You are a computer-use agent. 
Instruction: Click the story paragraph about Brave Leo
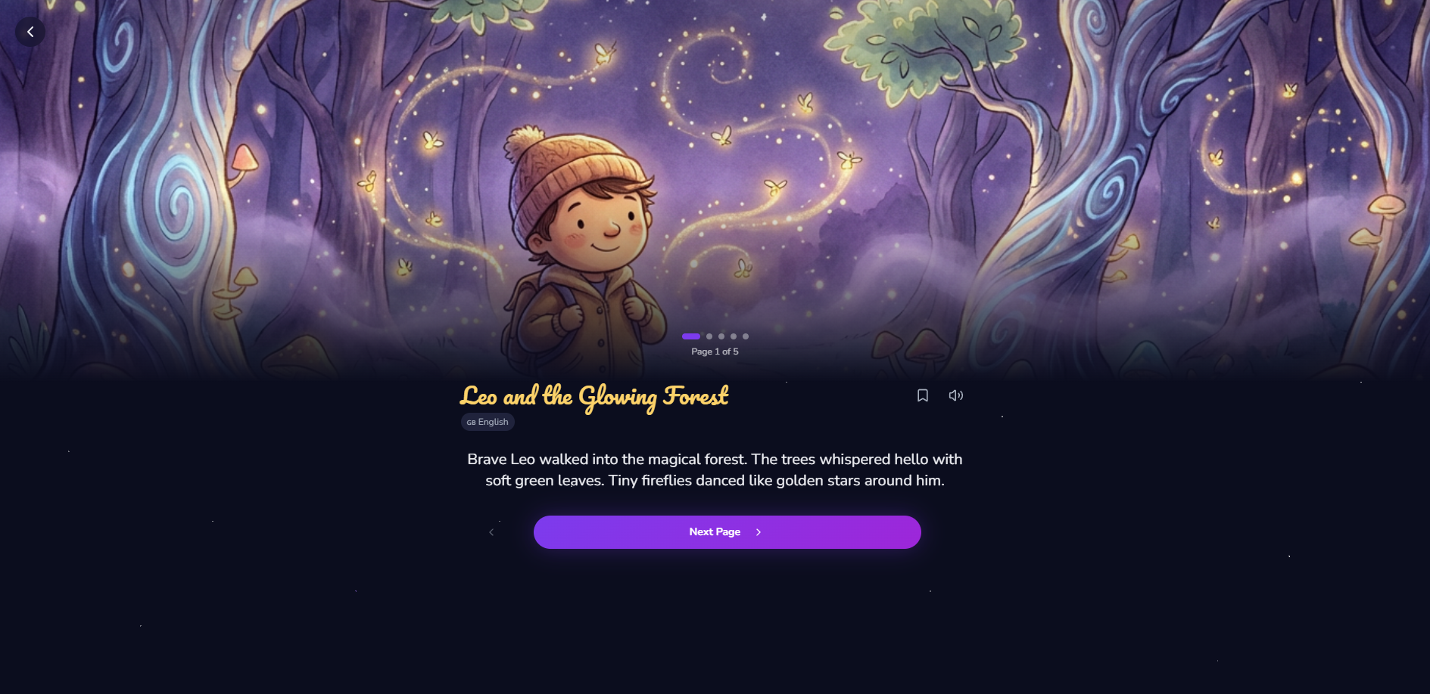pos(715,469)
